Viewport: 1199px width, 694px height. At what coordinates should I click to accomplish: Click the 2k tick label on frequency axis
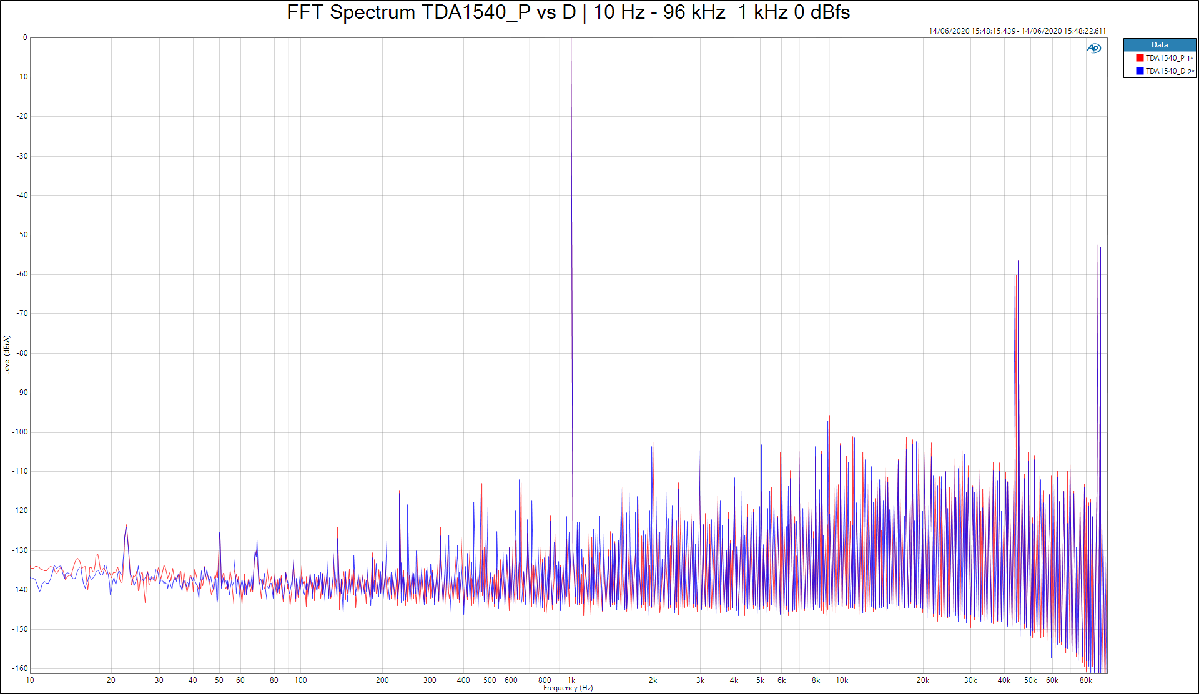click(653, 680)
